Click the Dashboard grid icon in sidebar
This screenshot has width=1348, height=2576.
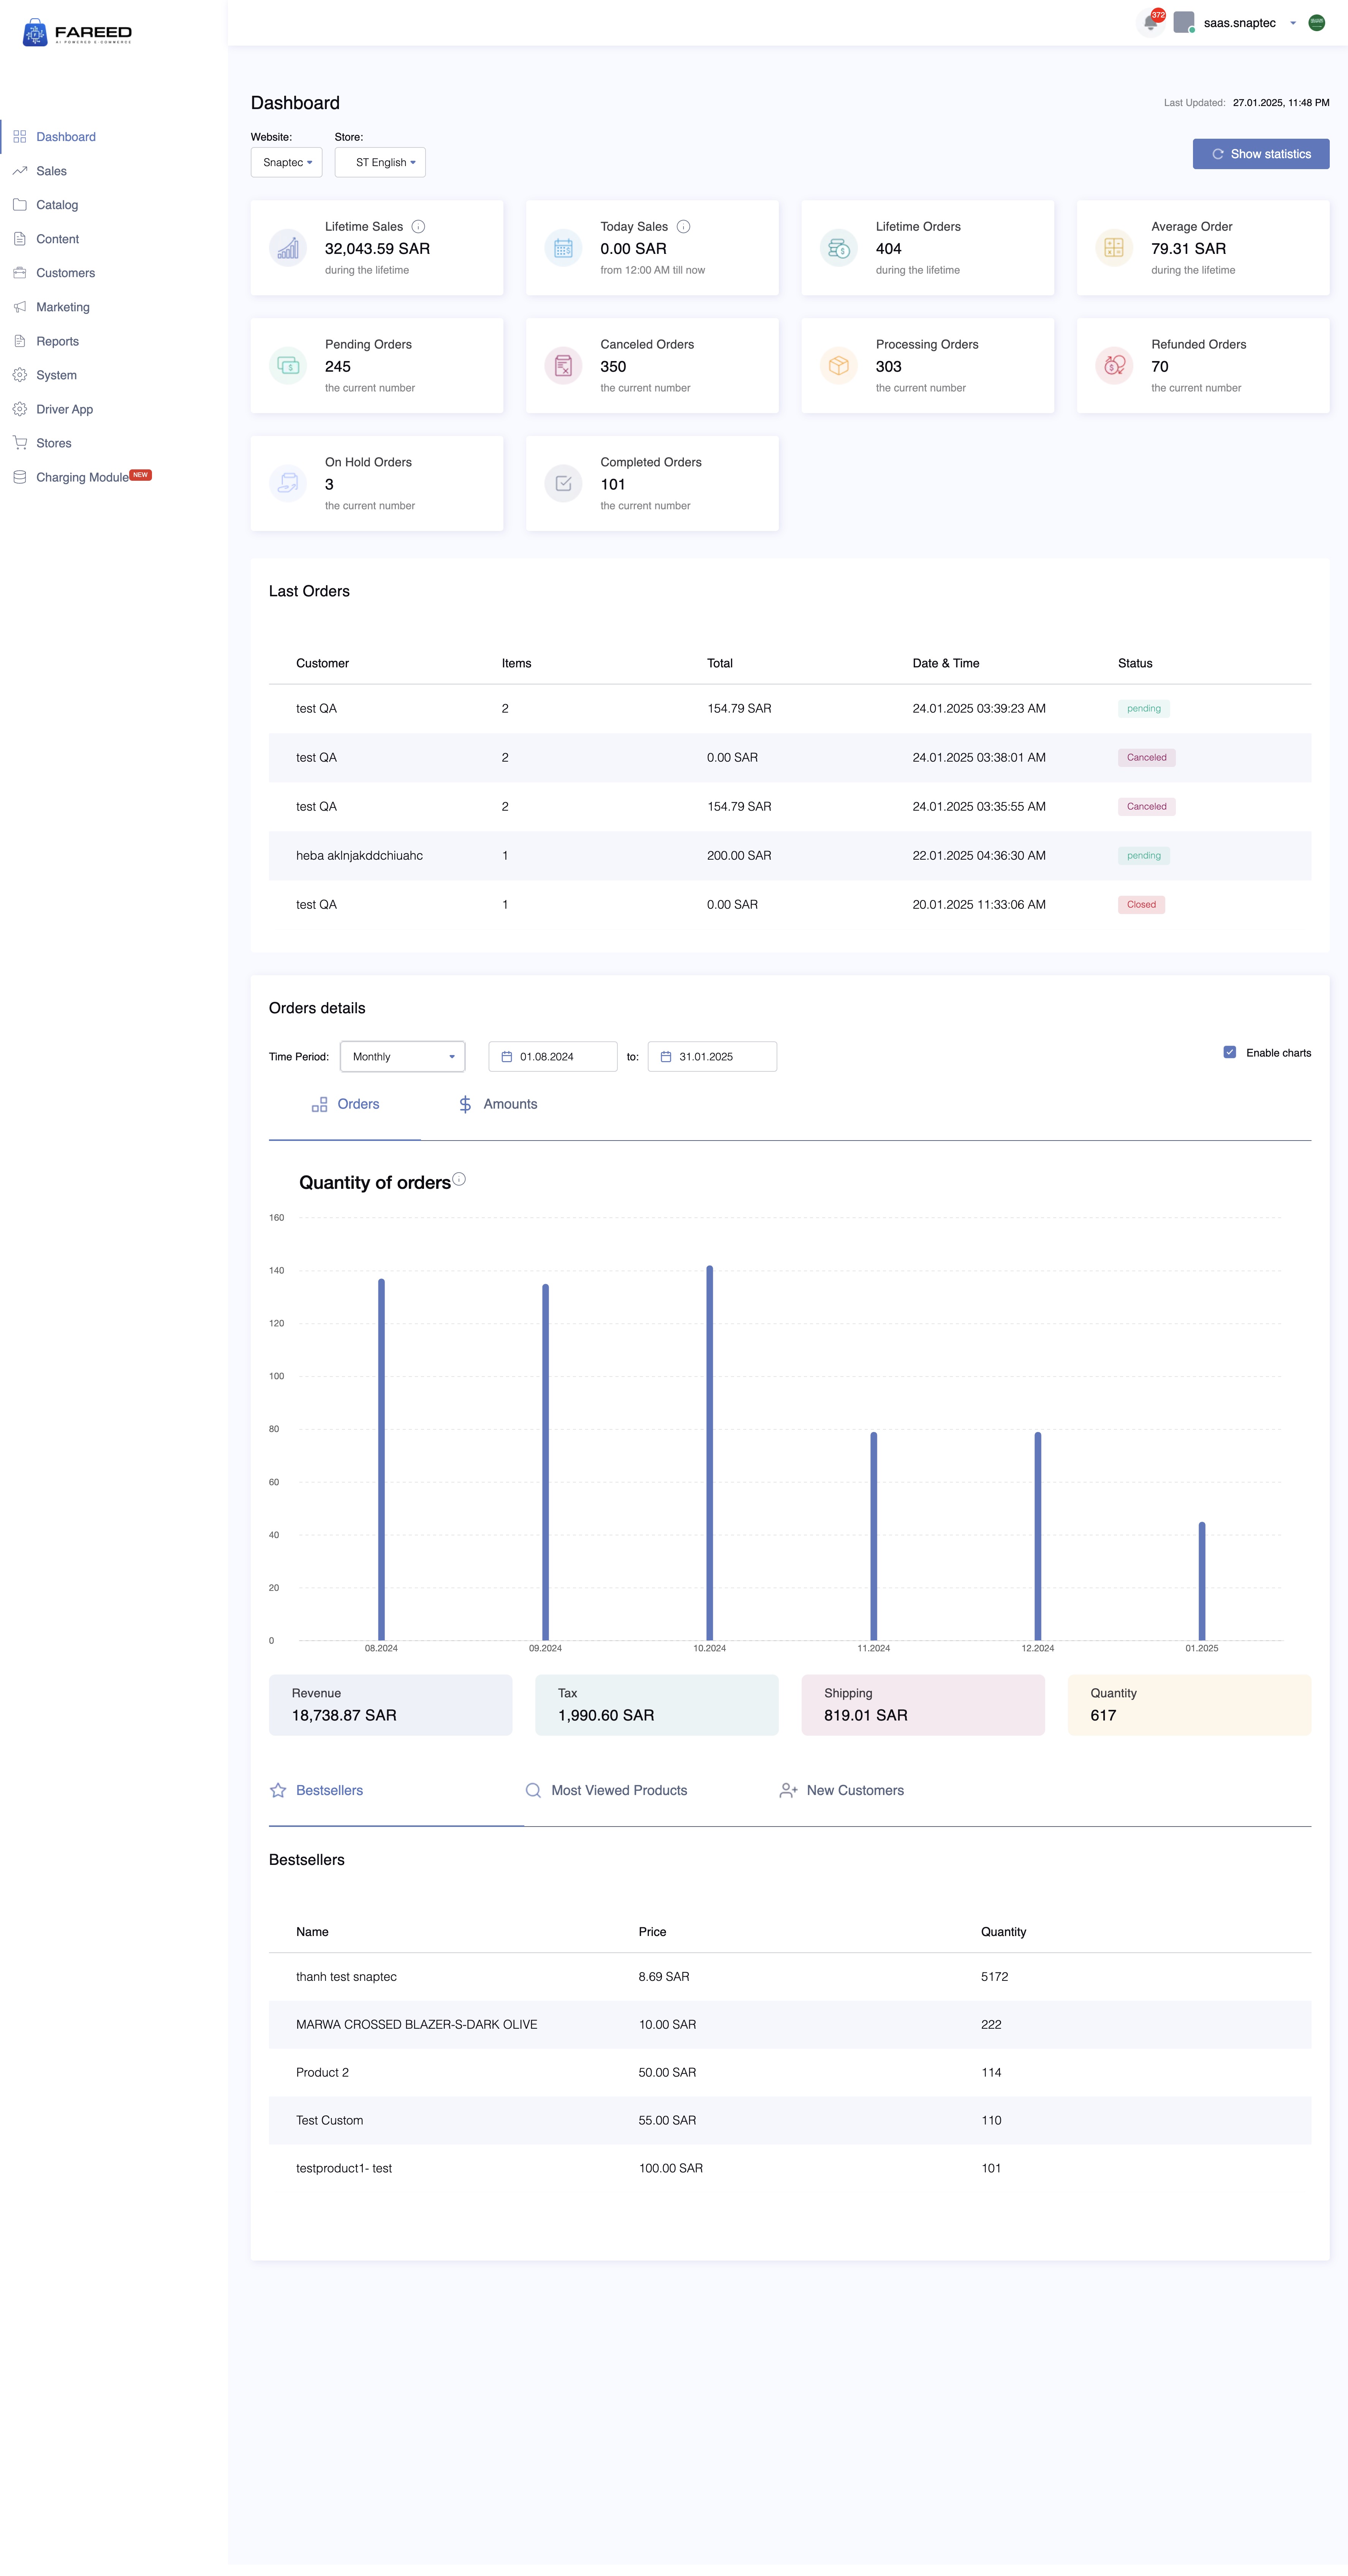pyautogui.click(x=20, y=137)
